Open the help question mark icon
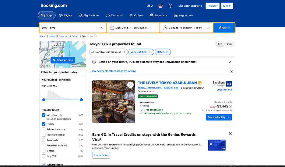 click(x=170, y=6)
